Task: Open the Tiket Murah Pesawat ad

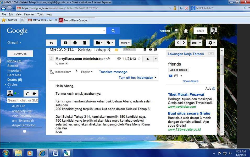Action: [x=186, y=95]
